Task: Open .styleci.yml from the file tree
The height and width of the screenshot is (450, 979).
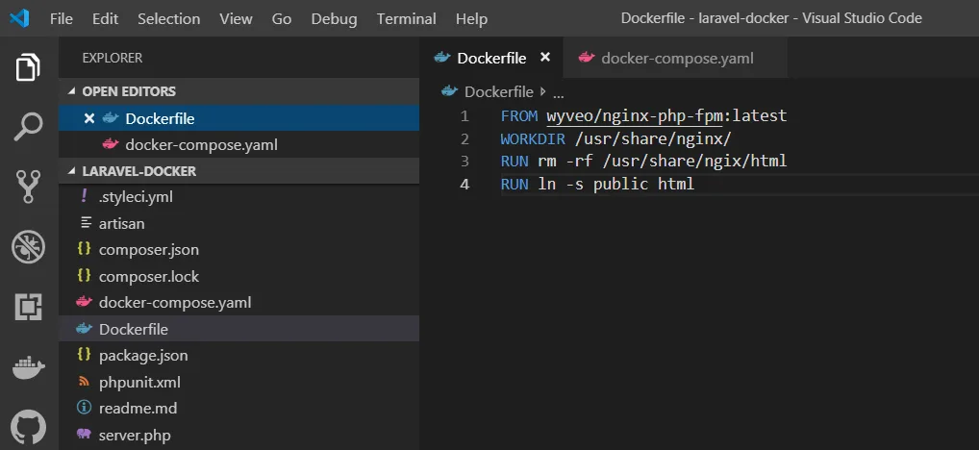Action: tap(239, 196)
